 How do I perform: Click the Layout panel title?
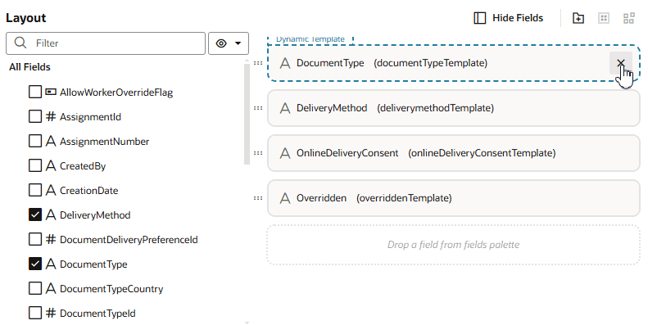pos(26,18)
